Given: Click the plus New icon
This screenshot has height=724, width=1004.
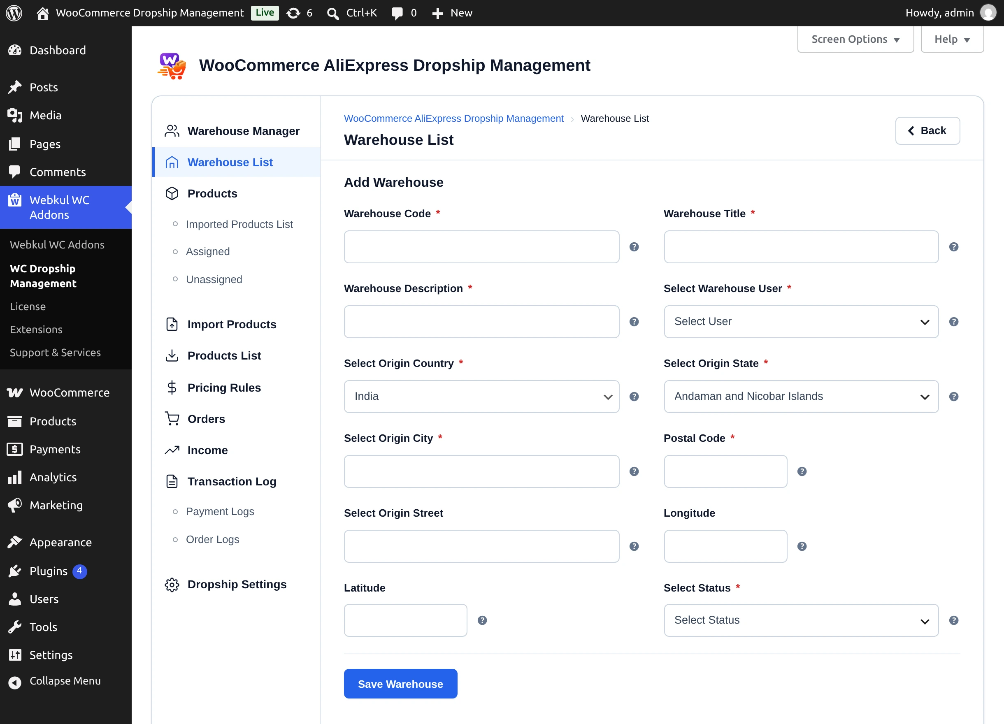Looking at the screenshot, I should pyautogui.click(x=437, y=13).
